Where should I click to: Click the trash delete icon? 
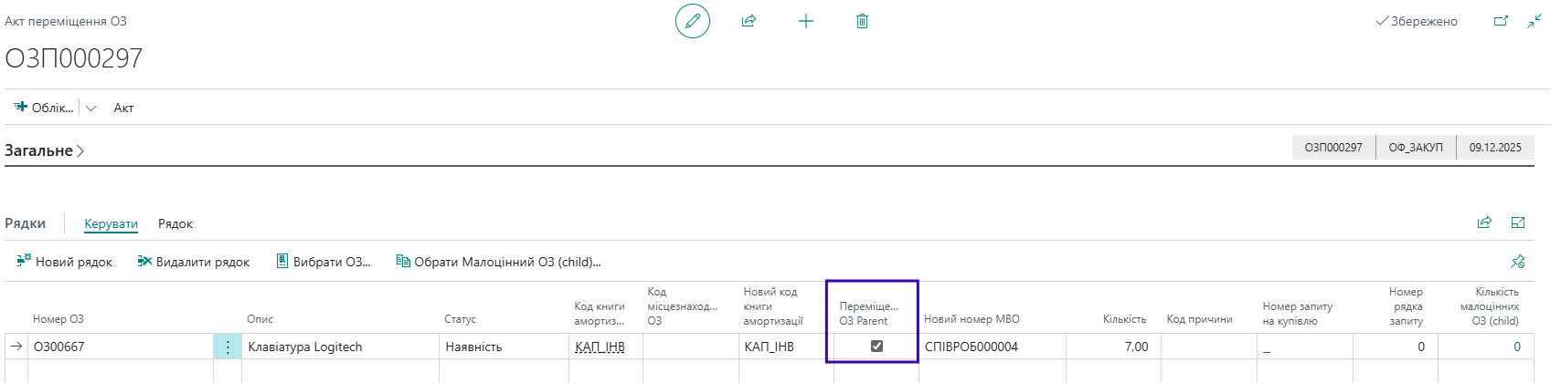862,21
